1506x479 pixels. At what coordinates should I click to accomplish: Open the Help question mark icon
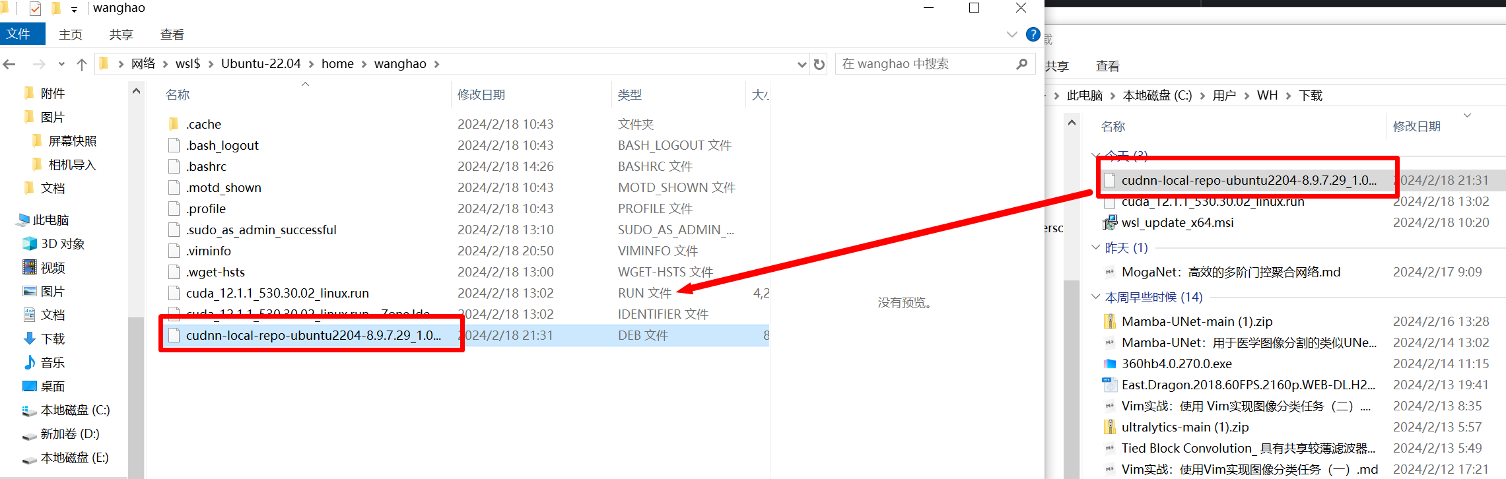click(x=1033, y=34)
